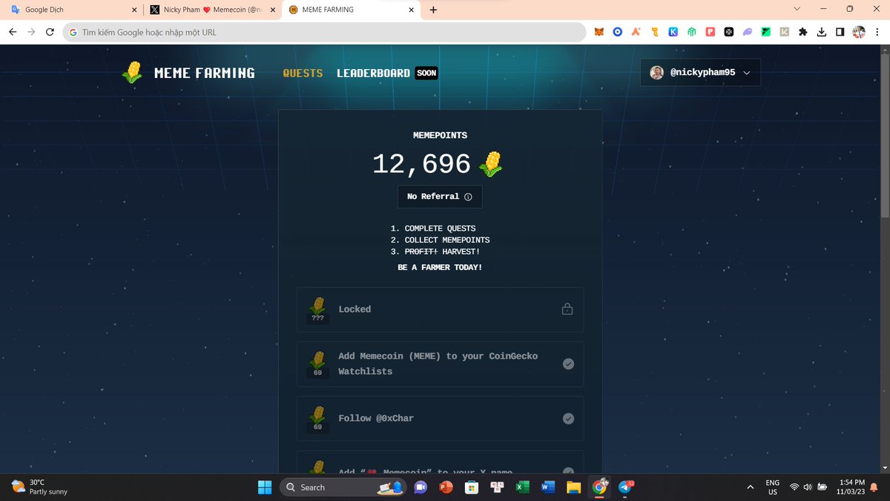The height and width of the screenshot is (501, 890).
Task: Close the MEME FARMING tab
Action: (x=412, y=10)
